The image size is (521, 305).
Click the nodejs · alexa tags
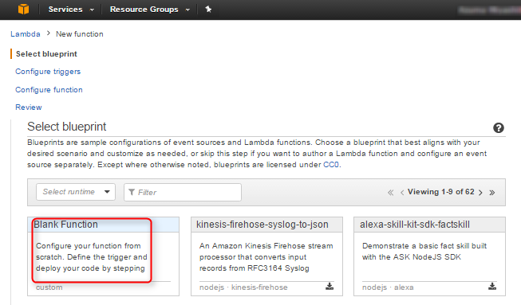[x=388, y=287]
